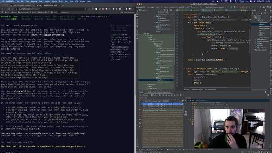Click the Companion object breadcrumb
272x153 pixels.
click(x=197, y=90)
